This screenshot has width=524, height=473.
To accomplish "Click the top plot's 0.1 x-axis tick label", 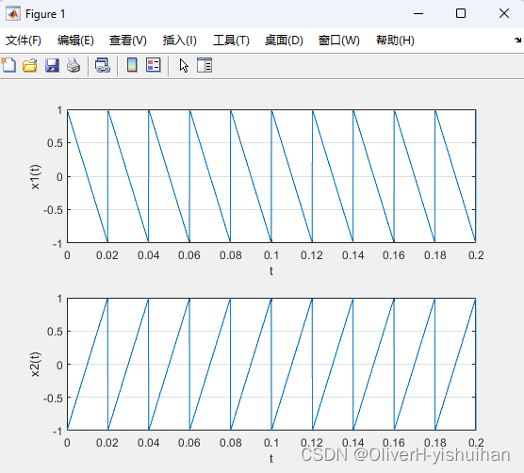I will tap(271, 255).
